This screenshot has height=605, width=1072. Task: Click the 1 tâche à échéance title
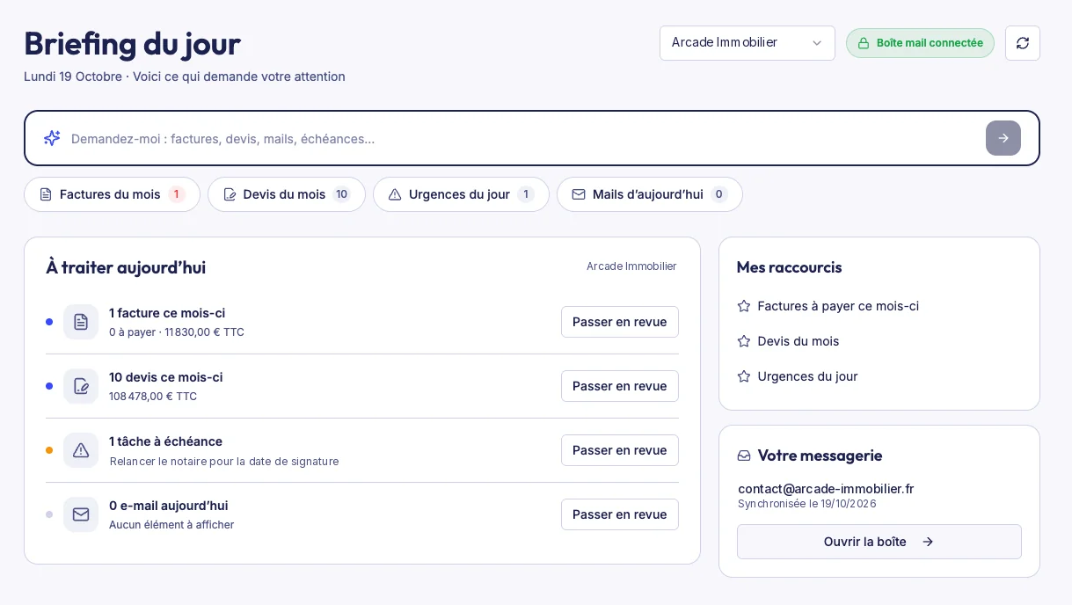(x=165, y=441)
